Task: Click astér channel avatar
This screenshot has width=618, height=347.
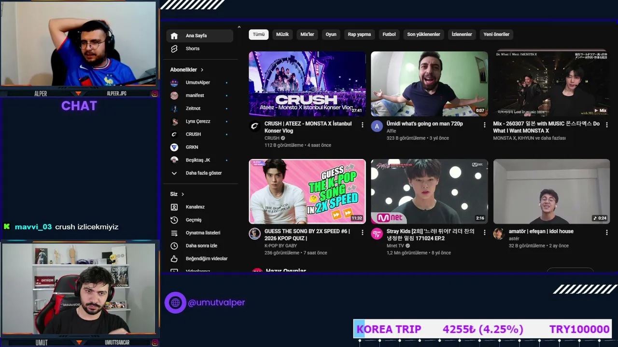Action: 499,234
